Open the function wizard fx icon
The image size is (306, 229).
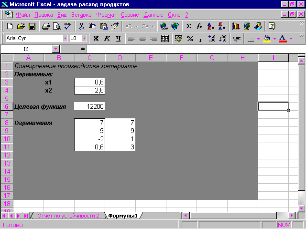199,26
